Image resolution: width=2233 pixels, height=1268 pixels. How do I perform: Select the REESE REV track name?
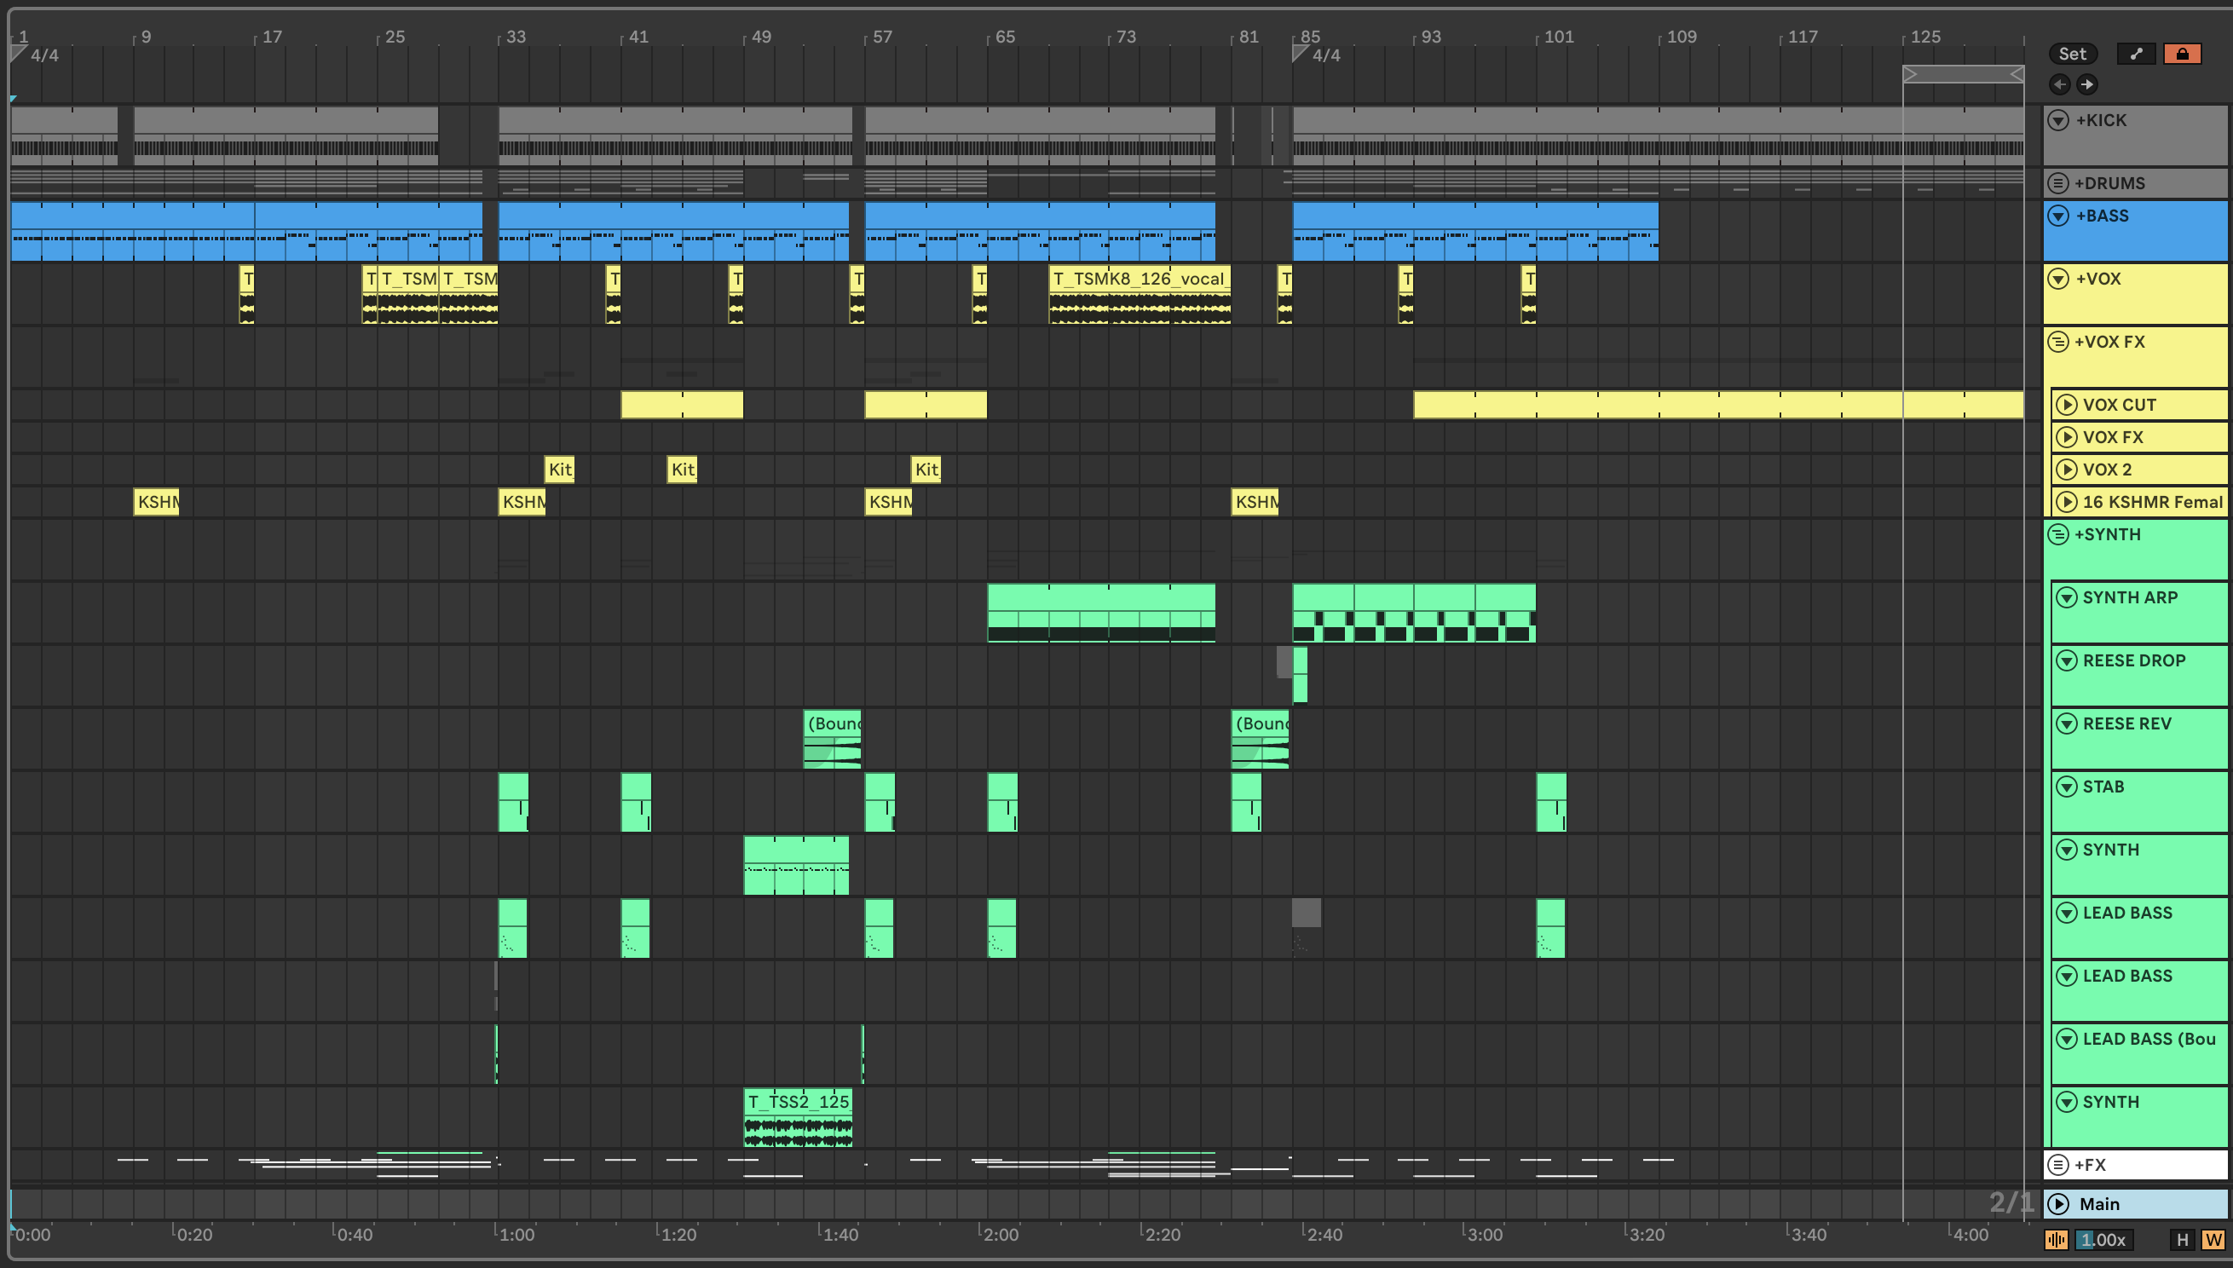point(2126,723)
